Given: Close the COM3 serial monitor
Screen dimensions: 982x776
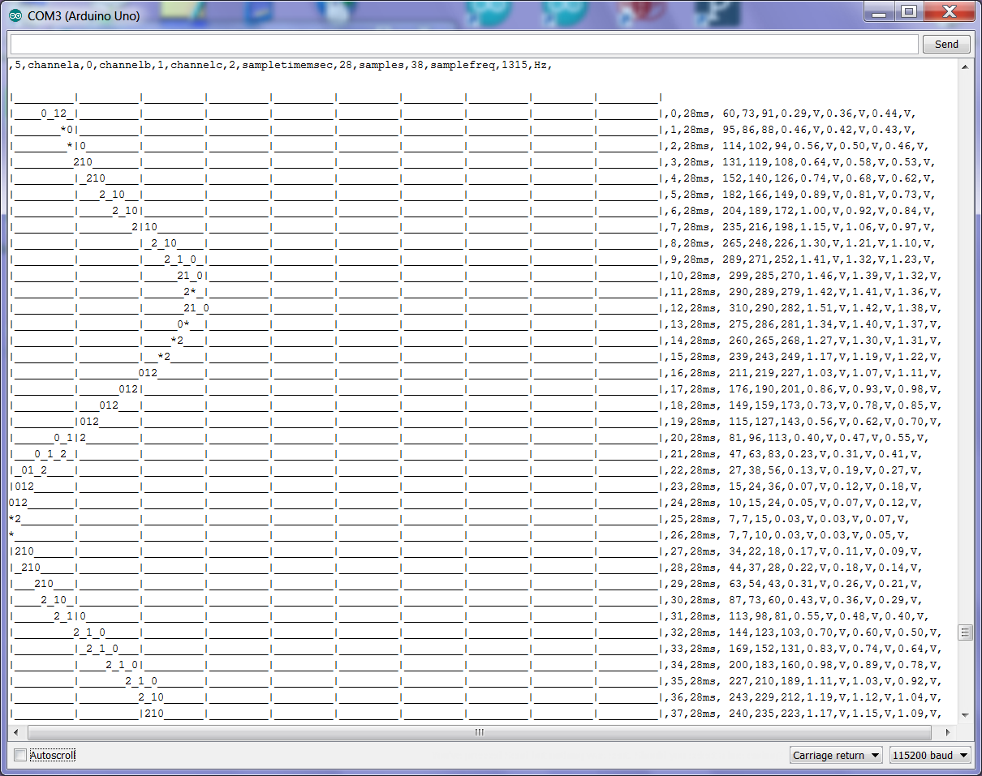Looking at the screenshot, I should pyautogui.click(x=947, y=11).
